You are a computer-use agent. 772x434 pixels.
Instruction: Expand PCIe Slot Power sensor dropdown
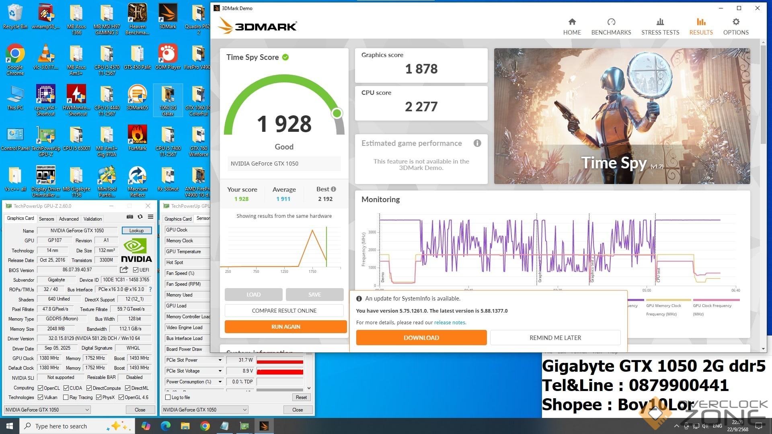(x=220, y=360)
